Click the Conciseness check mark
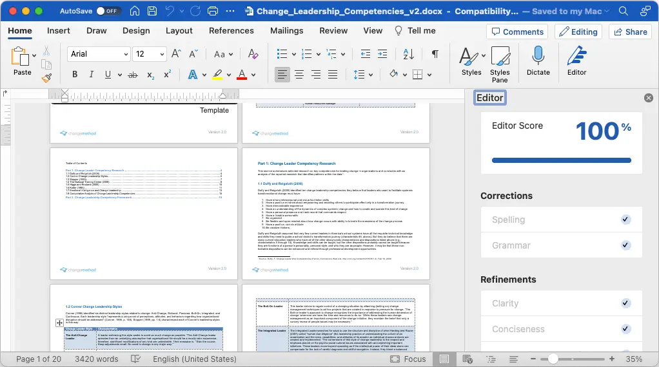 point(625,329)
